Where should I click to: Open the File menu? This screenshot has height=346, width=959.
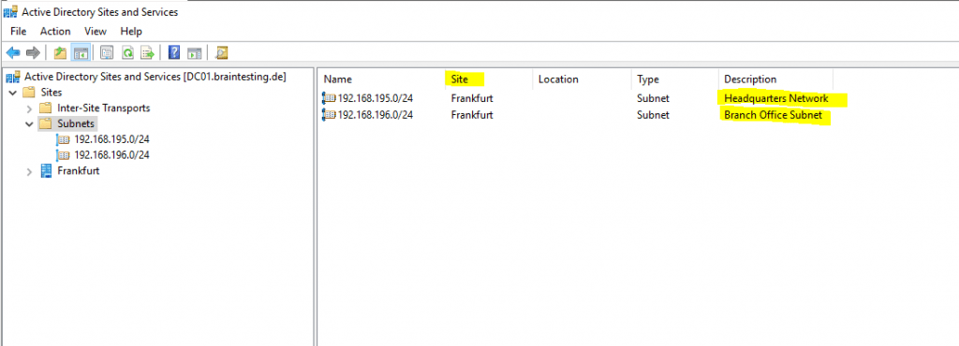(x=19, y=31)
